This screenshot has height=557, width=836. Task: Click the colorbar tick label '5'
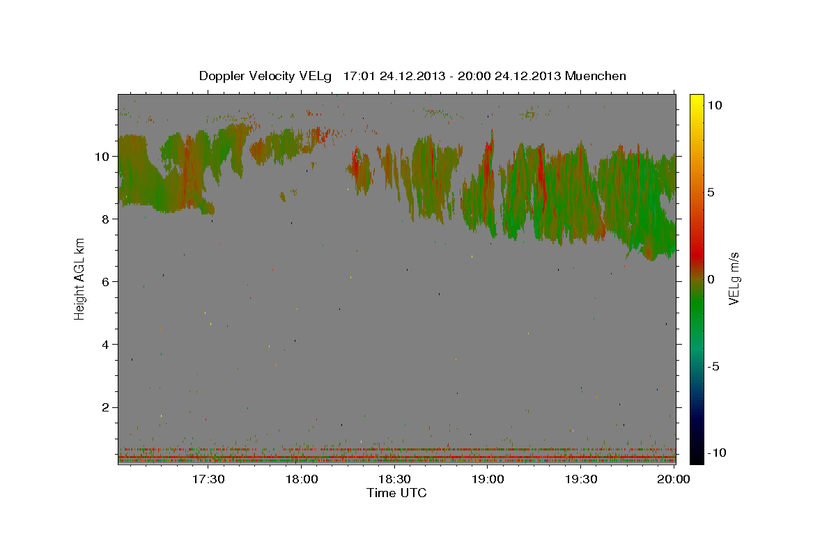pos(711,192)
